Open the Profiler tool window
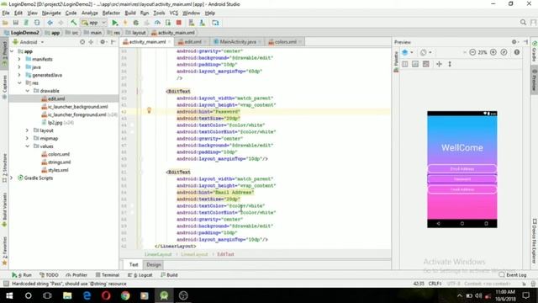The width and height of the screenshot is (538, 303). click(76, 275)
